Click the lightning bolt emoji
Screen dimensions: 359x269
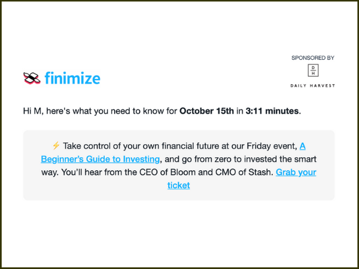click(x=56, y=145)
